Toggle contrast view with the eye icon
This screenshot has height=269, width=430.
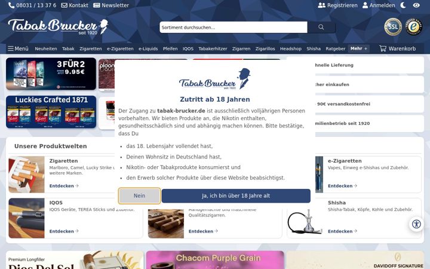416,5
